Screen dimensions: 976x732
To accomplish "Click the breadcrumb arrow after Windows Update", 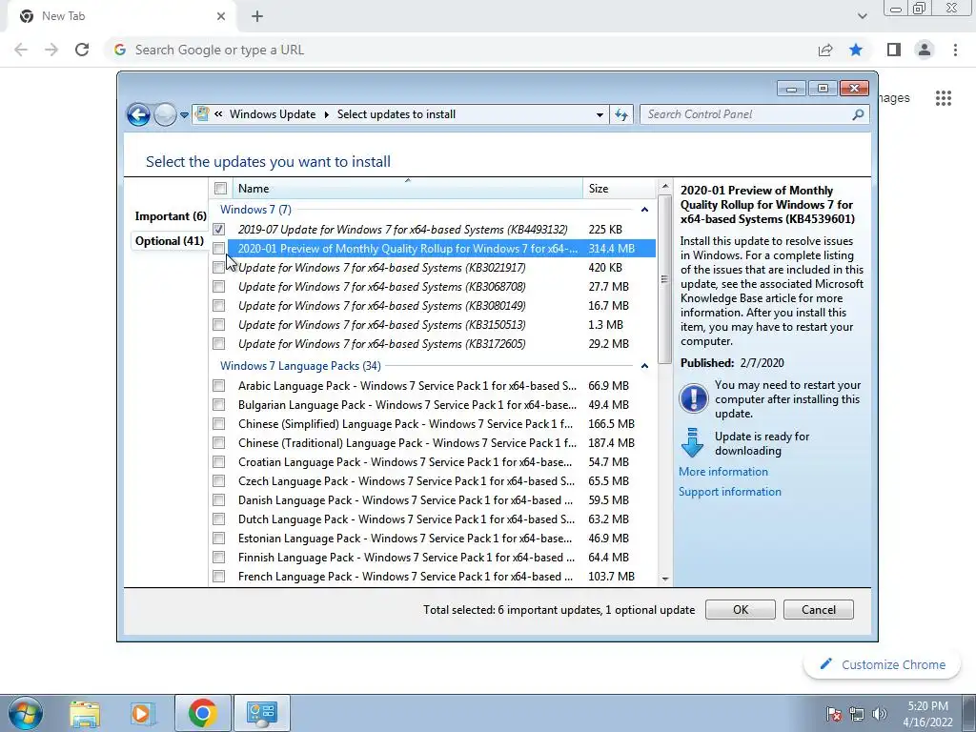I will 326,114.
